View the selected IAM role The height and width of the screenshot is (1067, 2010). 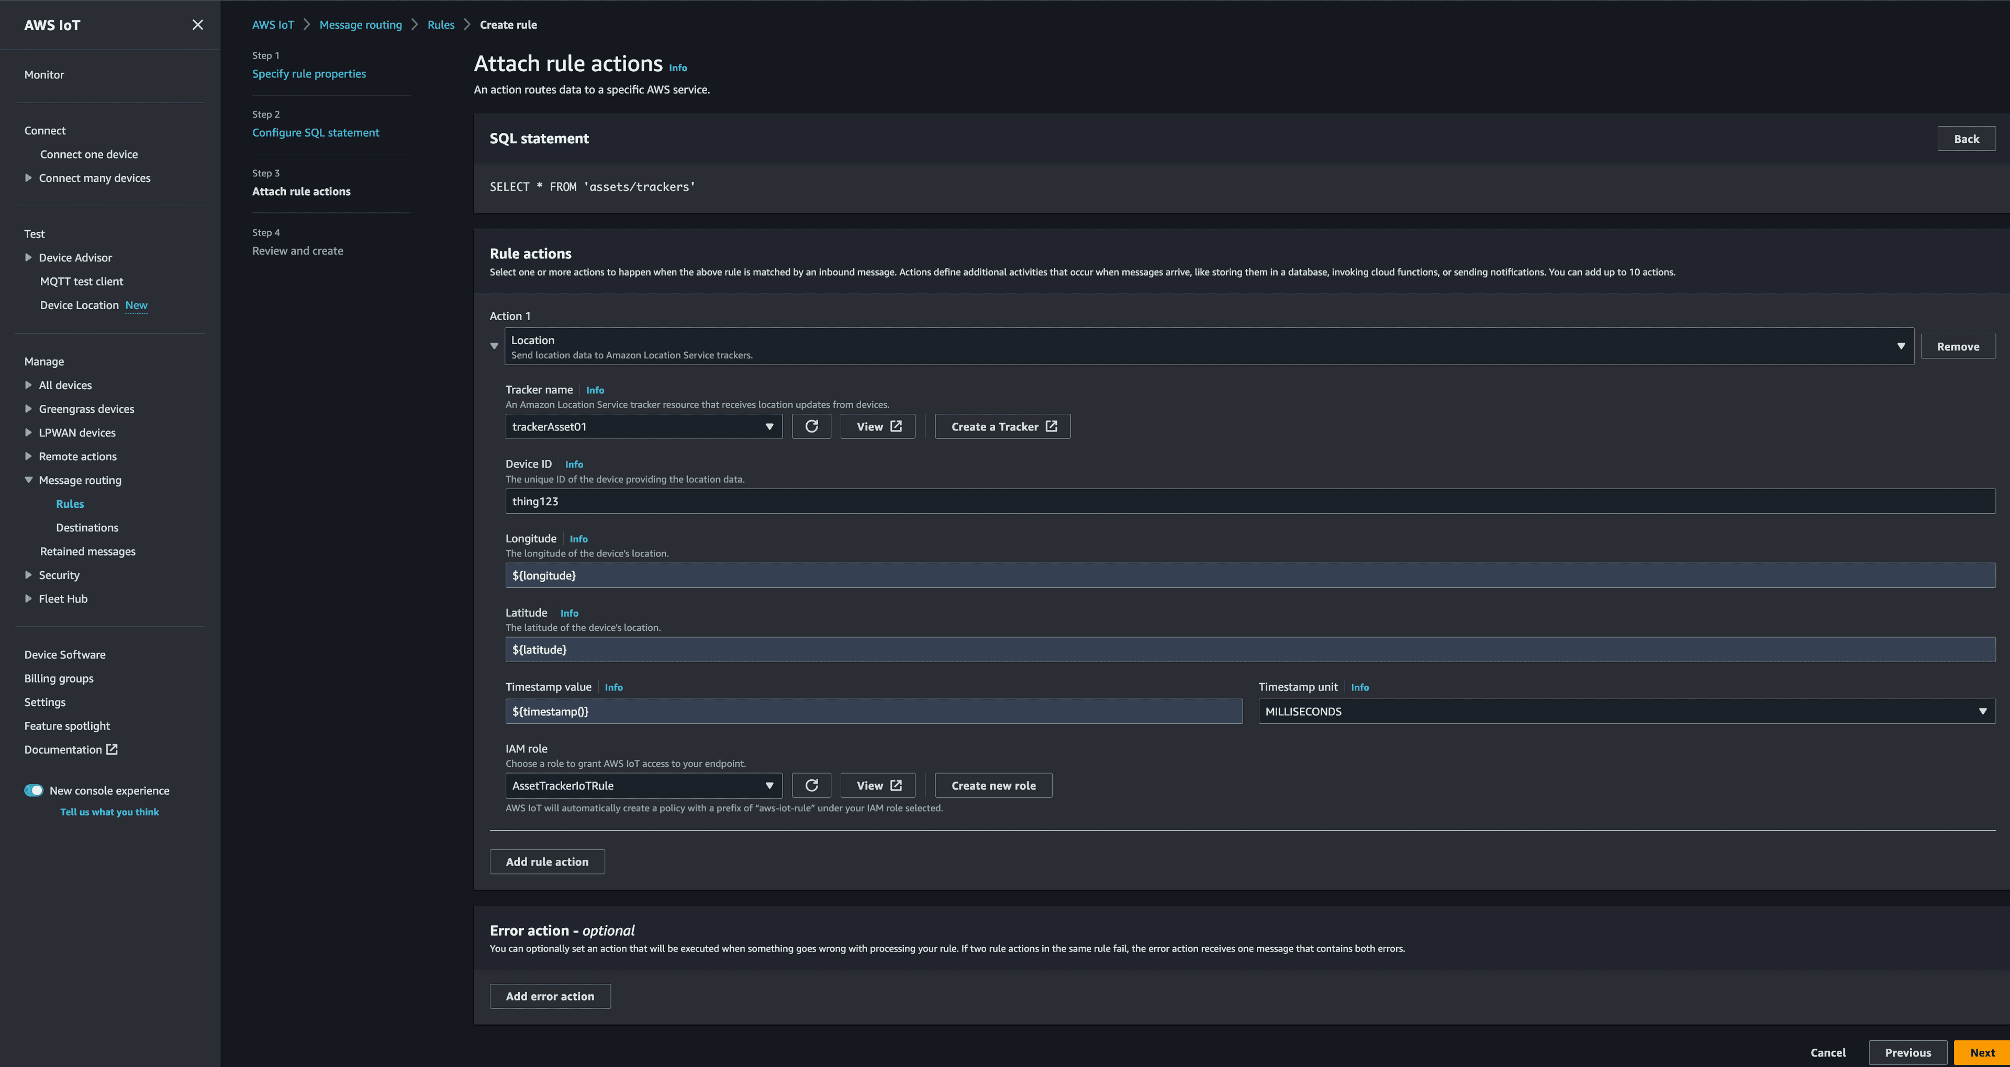(878, 786)
